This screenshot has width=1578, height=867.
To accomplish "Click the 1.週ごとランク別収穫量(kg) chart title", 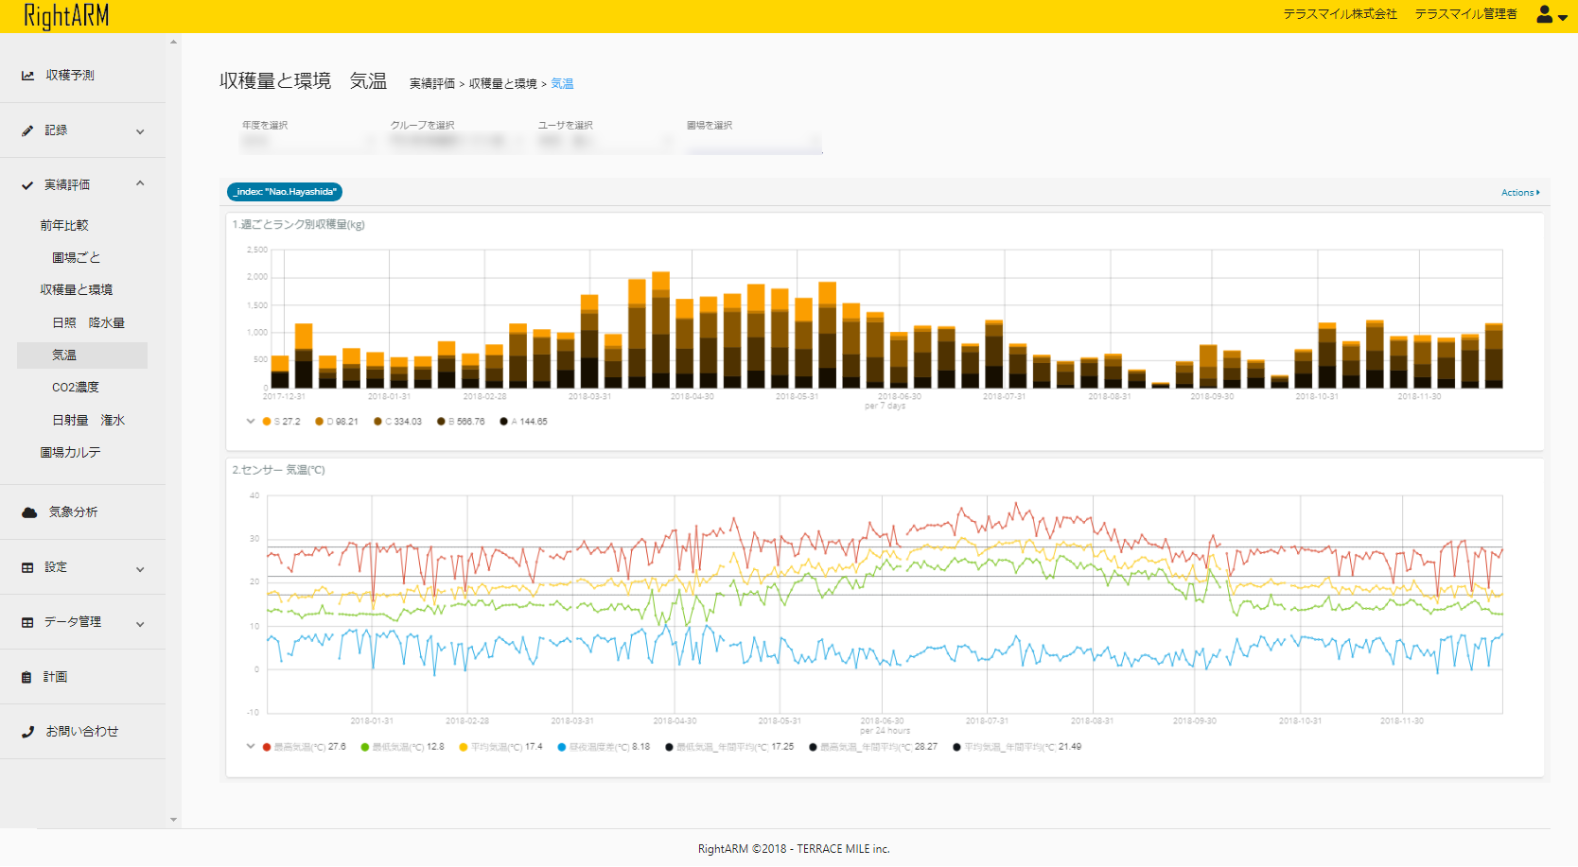I will pyautogui.click(x=299, y=225).
